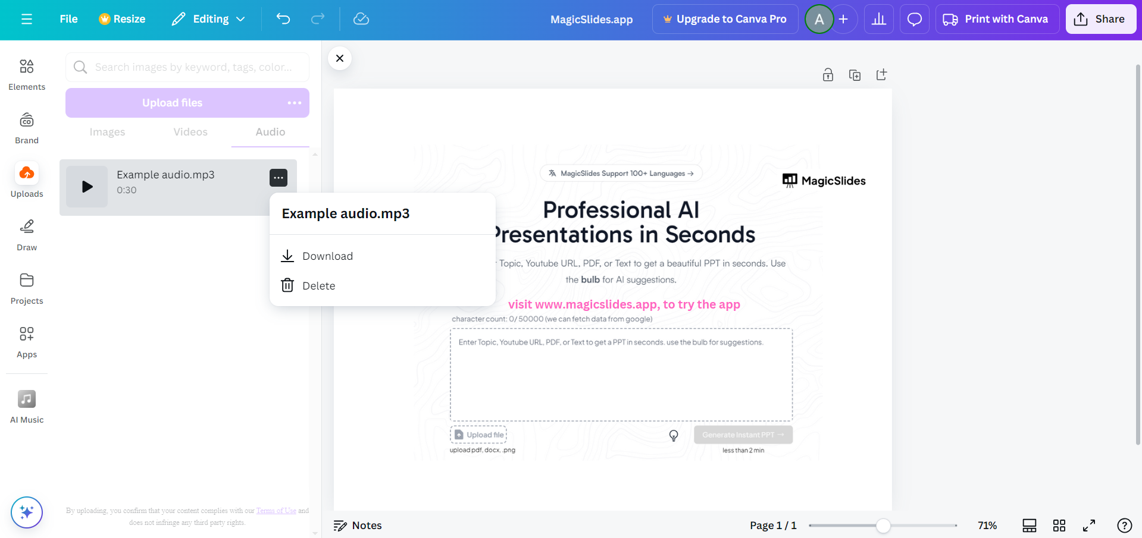Image resolution: width=1142 pixels, height=538 pixels.
Task: Click the Resize button with crown
Action: pyautogui.click(x=122, y=19)
